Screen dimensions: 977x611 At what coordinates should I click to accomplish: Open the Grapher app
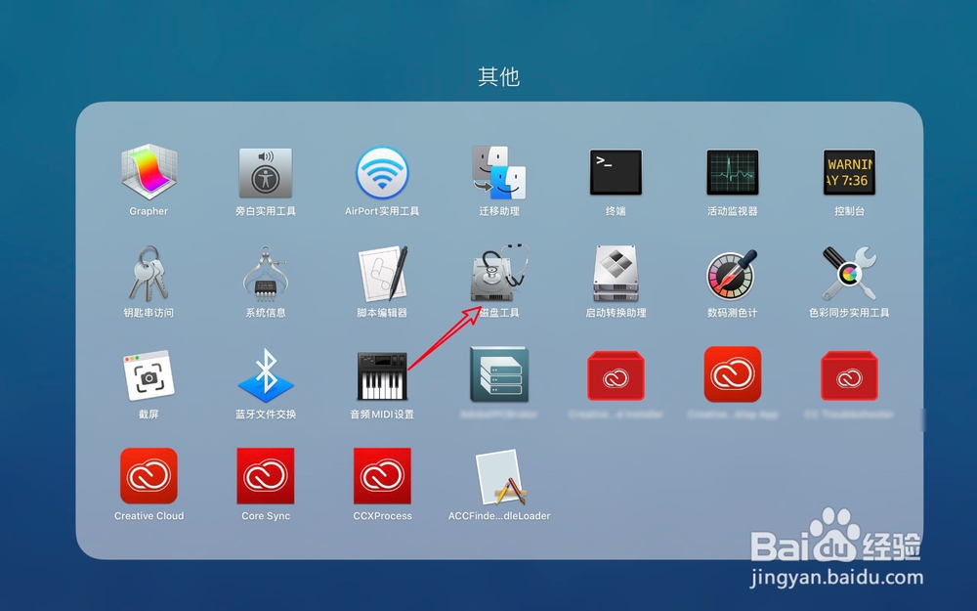point(149,171)
